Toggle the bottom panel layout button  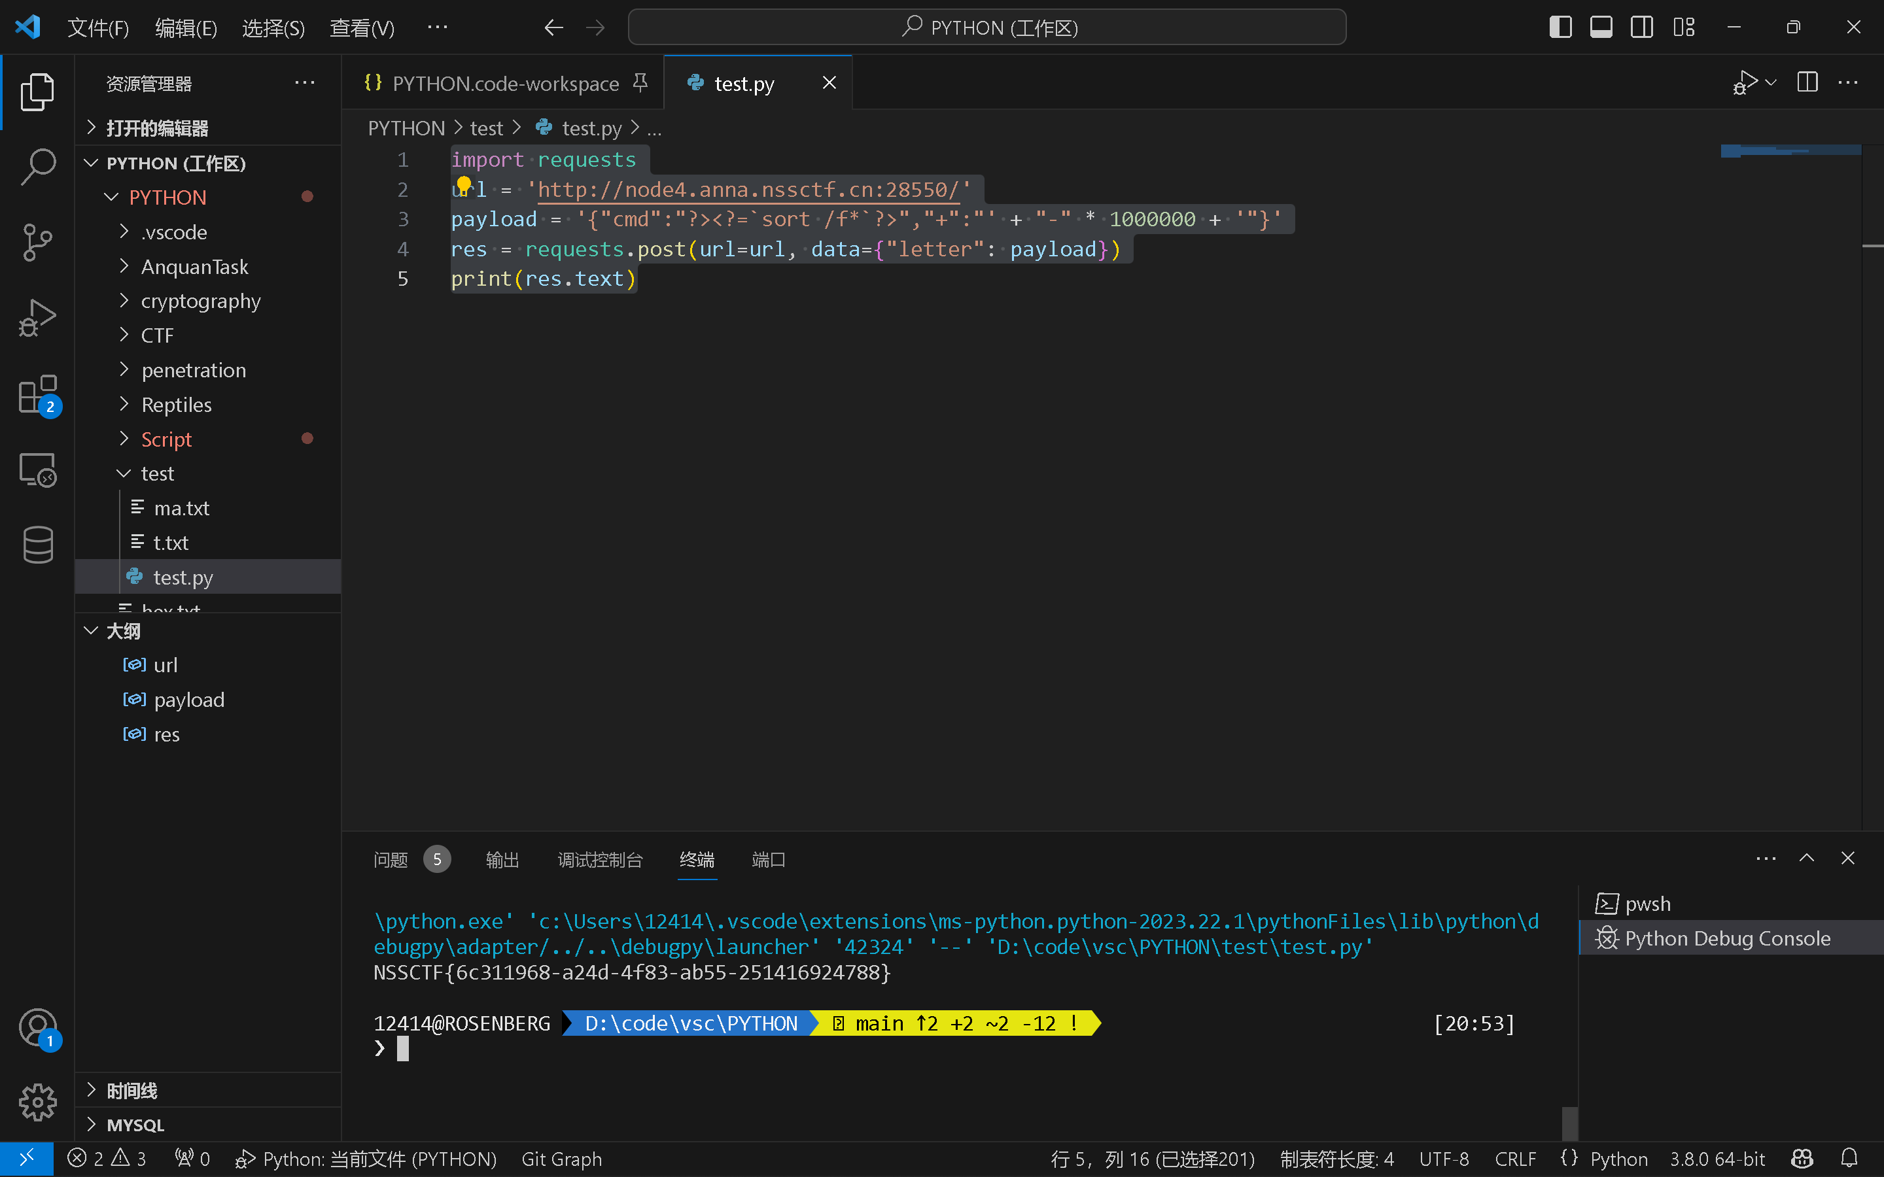tap(1601, 27)
